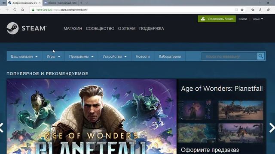Click the Steam logo icon
The height and width of the screenshot is (154, 275).
(12, 28)
